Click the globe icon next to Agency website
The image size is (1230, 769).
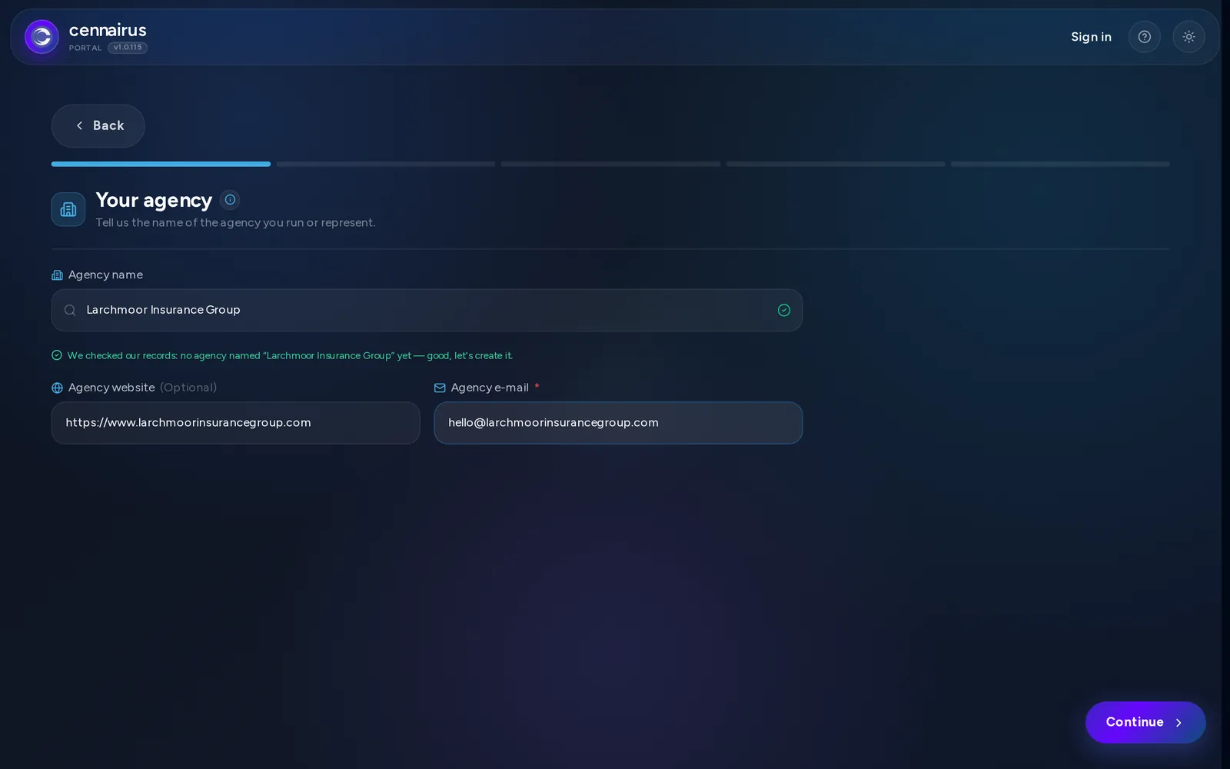(x=57, y=388)
